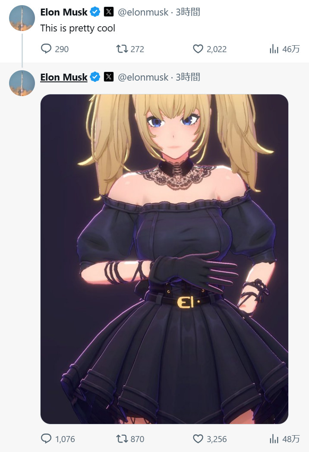Click "This is pretty cool" tweet text
Screen dimensions: 309x452
click(x=78, y=28)
